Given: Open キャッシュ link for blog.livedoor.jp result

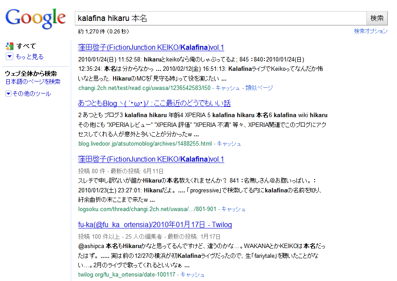Looking at the screenshot, I should point(229,144).
